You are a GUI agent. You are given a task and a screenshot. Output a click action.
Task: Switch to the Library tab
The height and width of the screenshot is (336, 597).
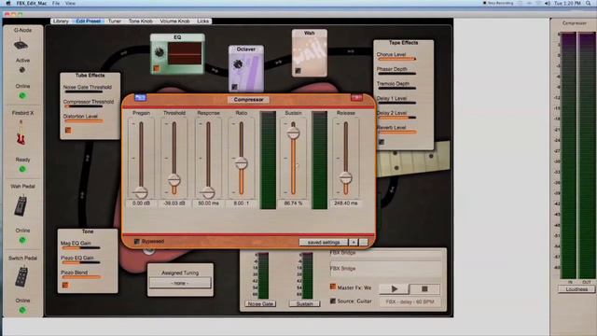tap(61, 21)
